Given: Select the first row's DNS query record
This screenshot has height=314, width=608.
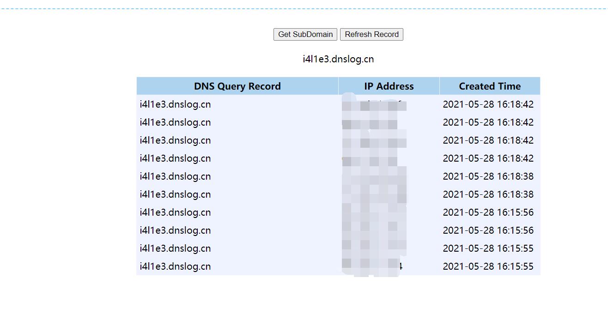Looking at the screenshot, I should 175,104.
